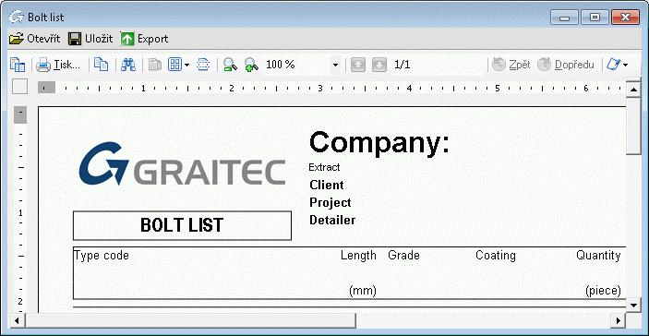Click the continuous scroll view icon
The height and width of the screenshot is (336, 649).
click(x=203, y=65)
